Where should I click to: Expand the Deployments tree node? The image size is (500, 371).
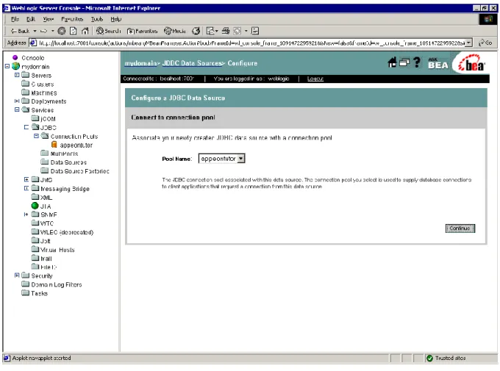tap(17, 101)
